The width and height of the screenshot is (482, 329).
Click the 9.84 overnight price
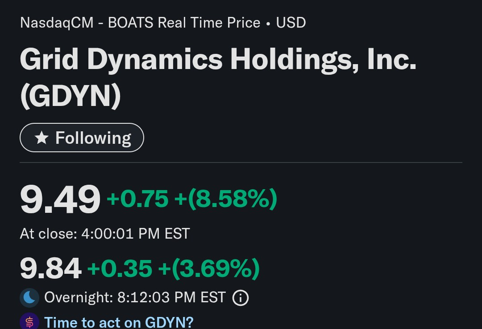click(51, 268)
